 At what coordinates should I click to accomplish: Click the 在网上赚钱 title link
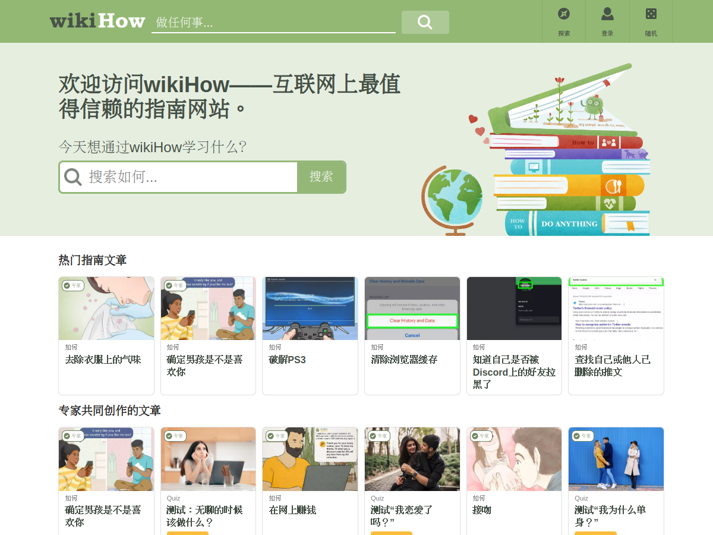coord(292,510)
